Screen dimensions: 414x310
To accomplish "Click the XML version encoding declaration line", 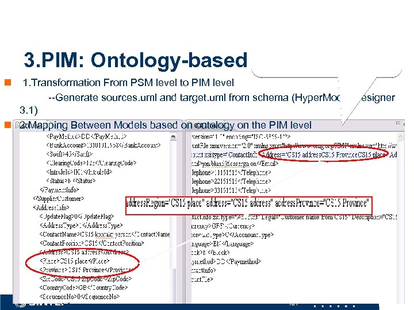I will (x=241, y=137).
